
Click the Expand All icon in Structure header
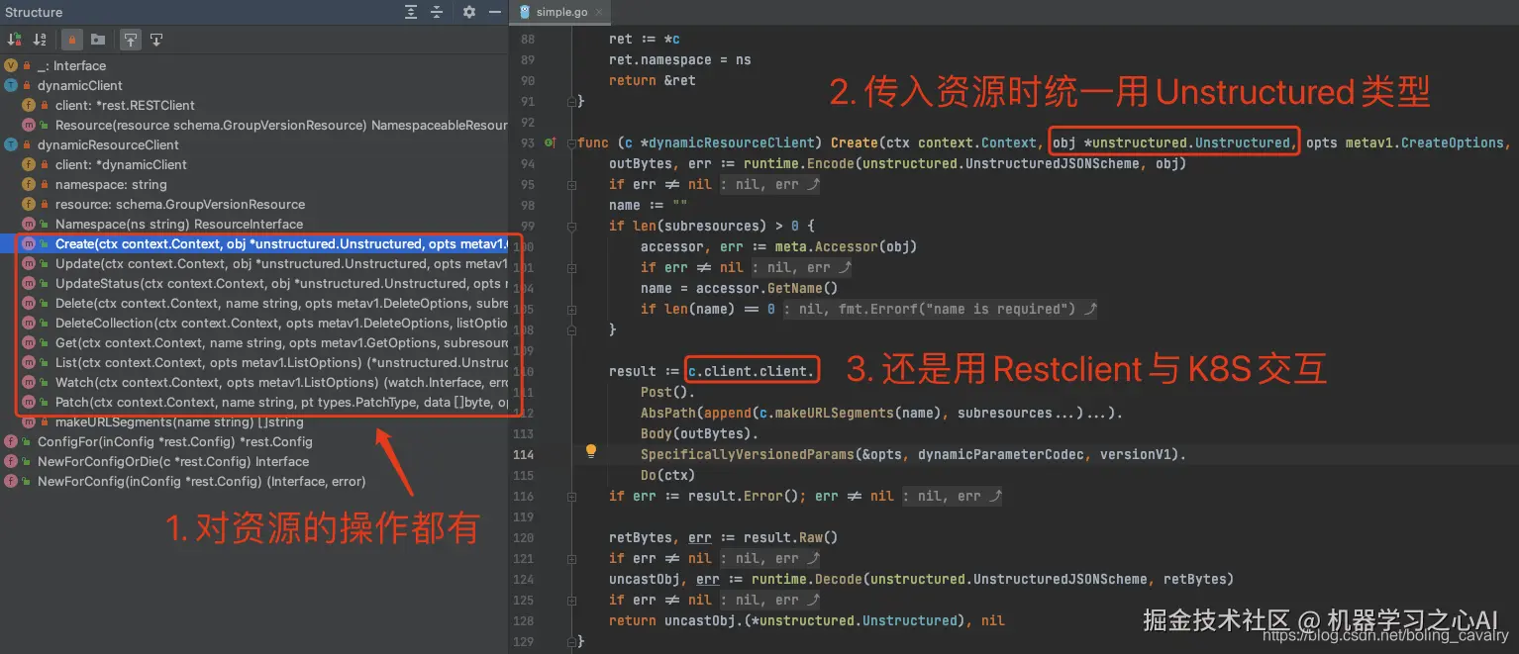point(411,12)
